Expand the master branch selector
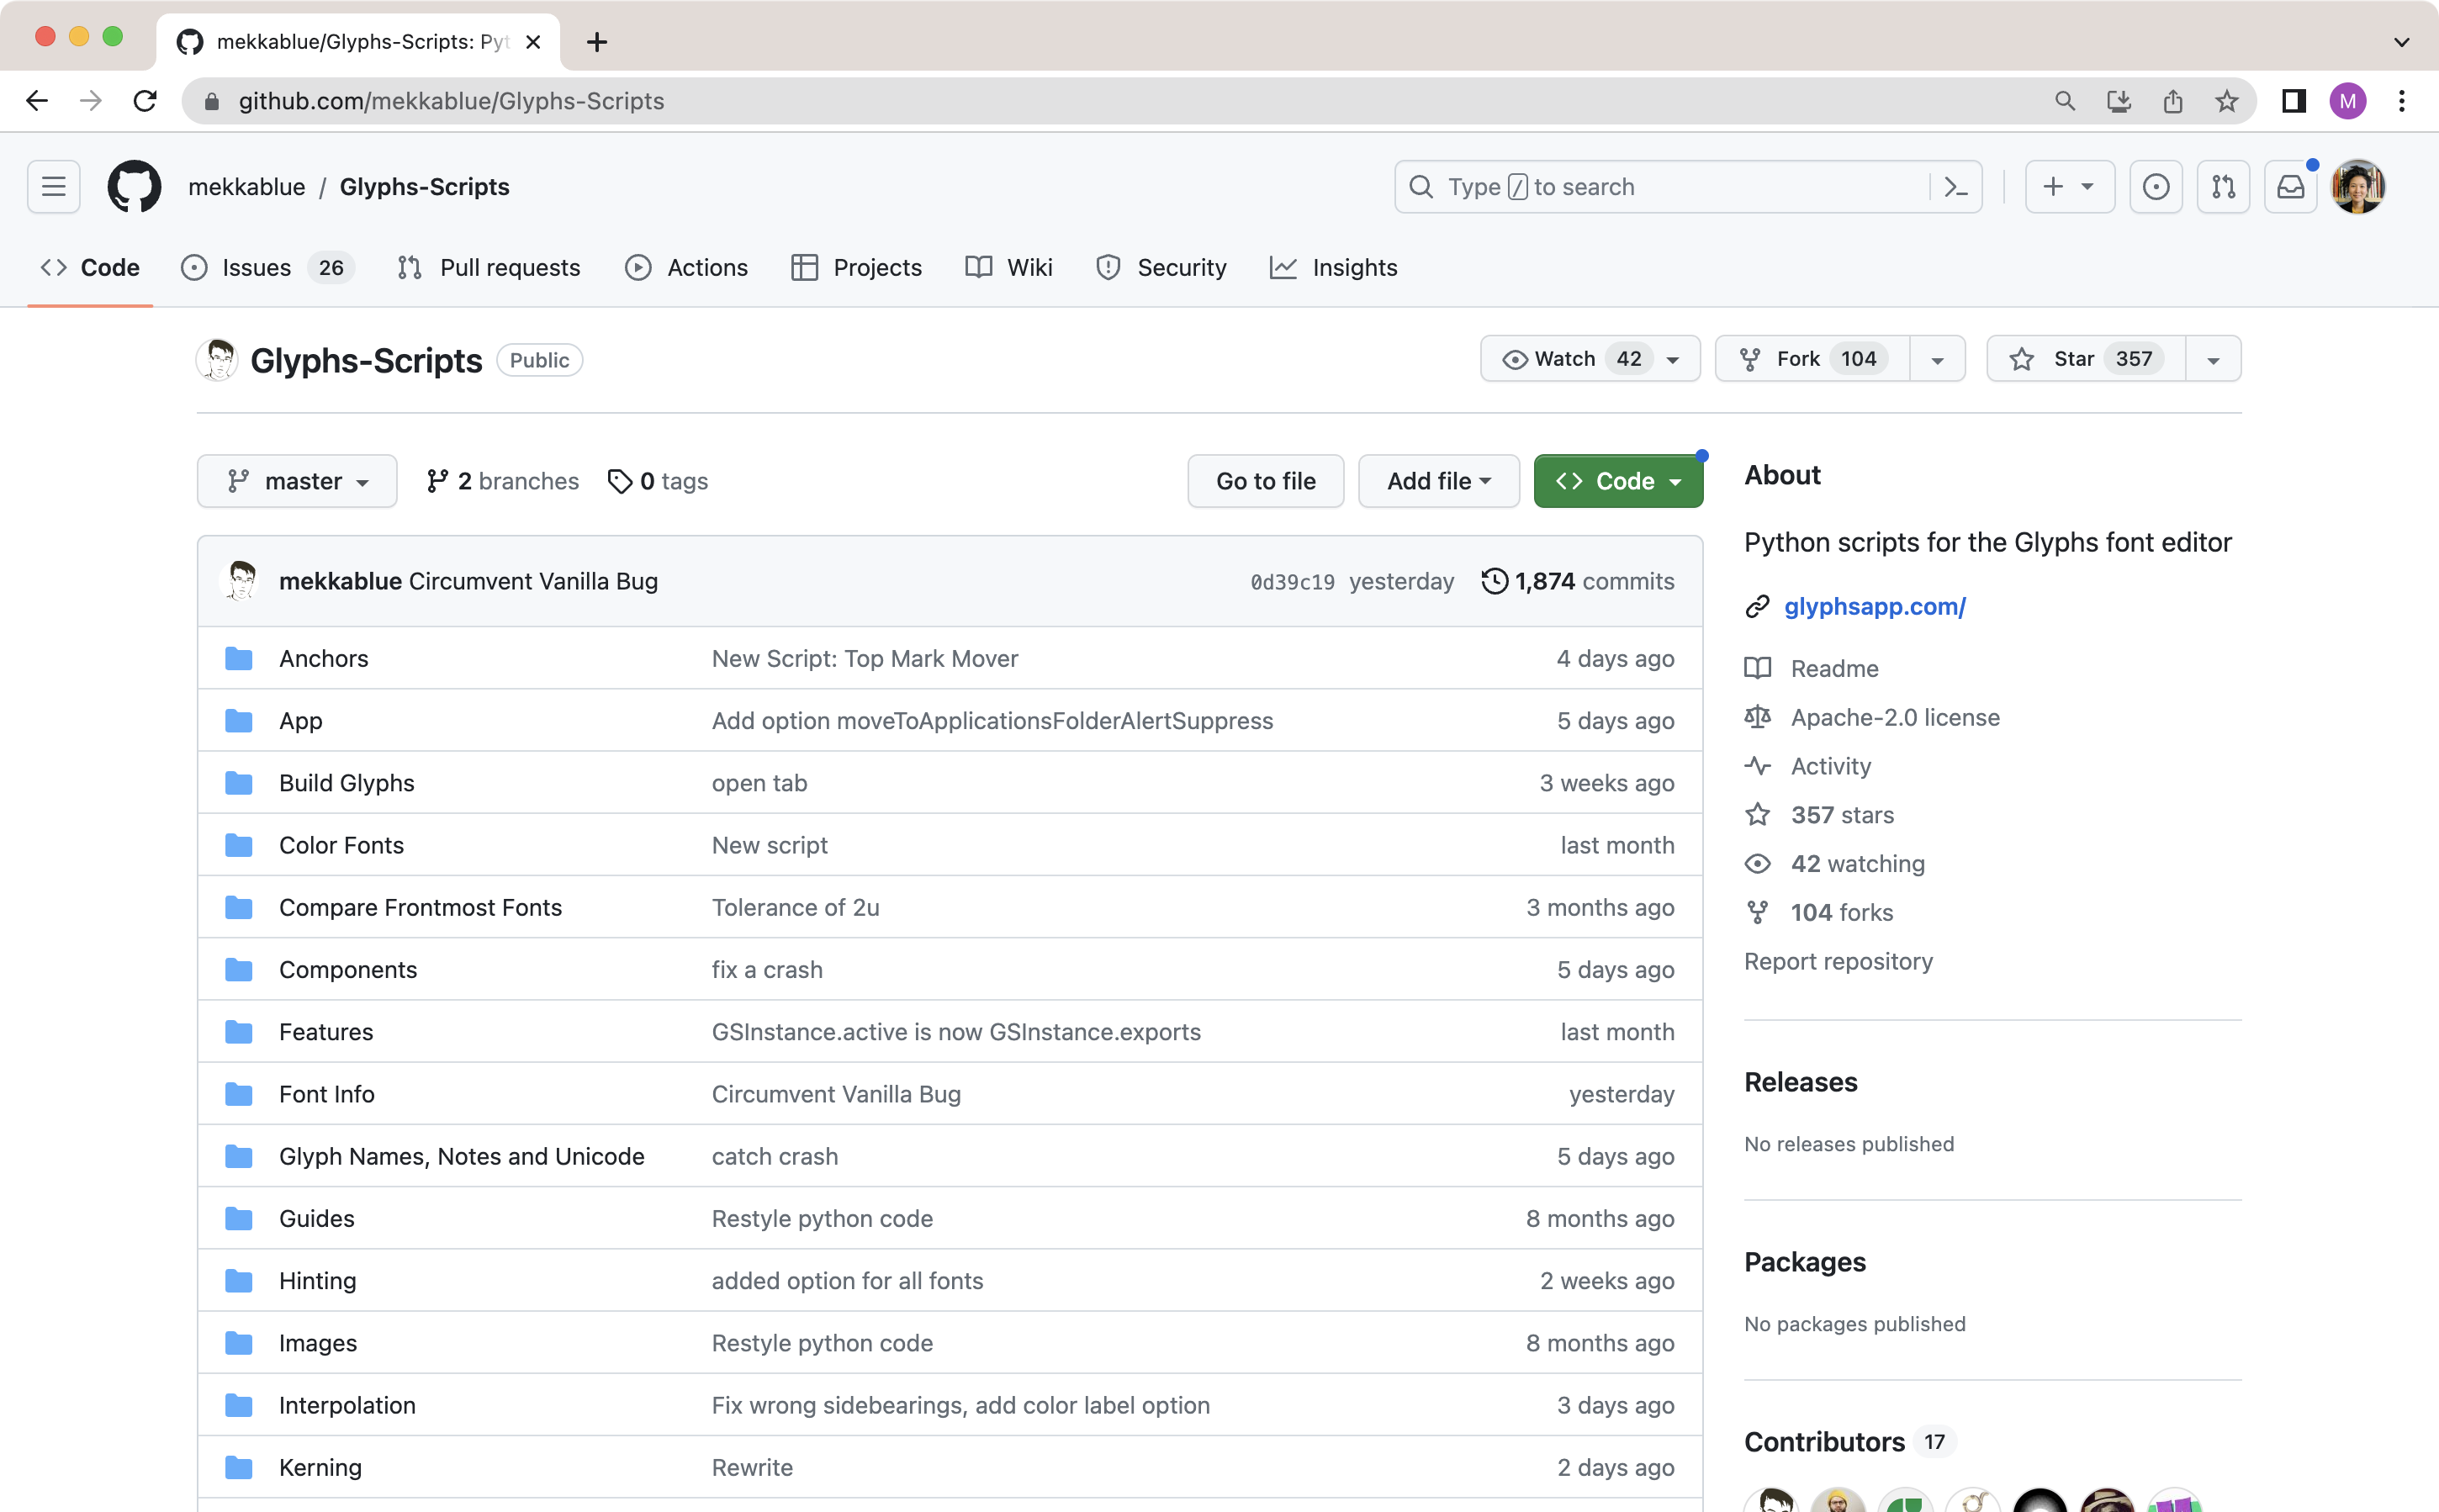Screen dimensions: 2439x1512 coord(297,481)
